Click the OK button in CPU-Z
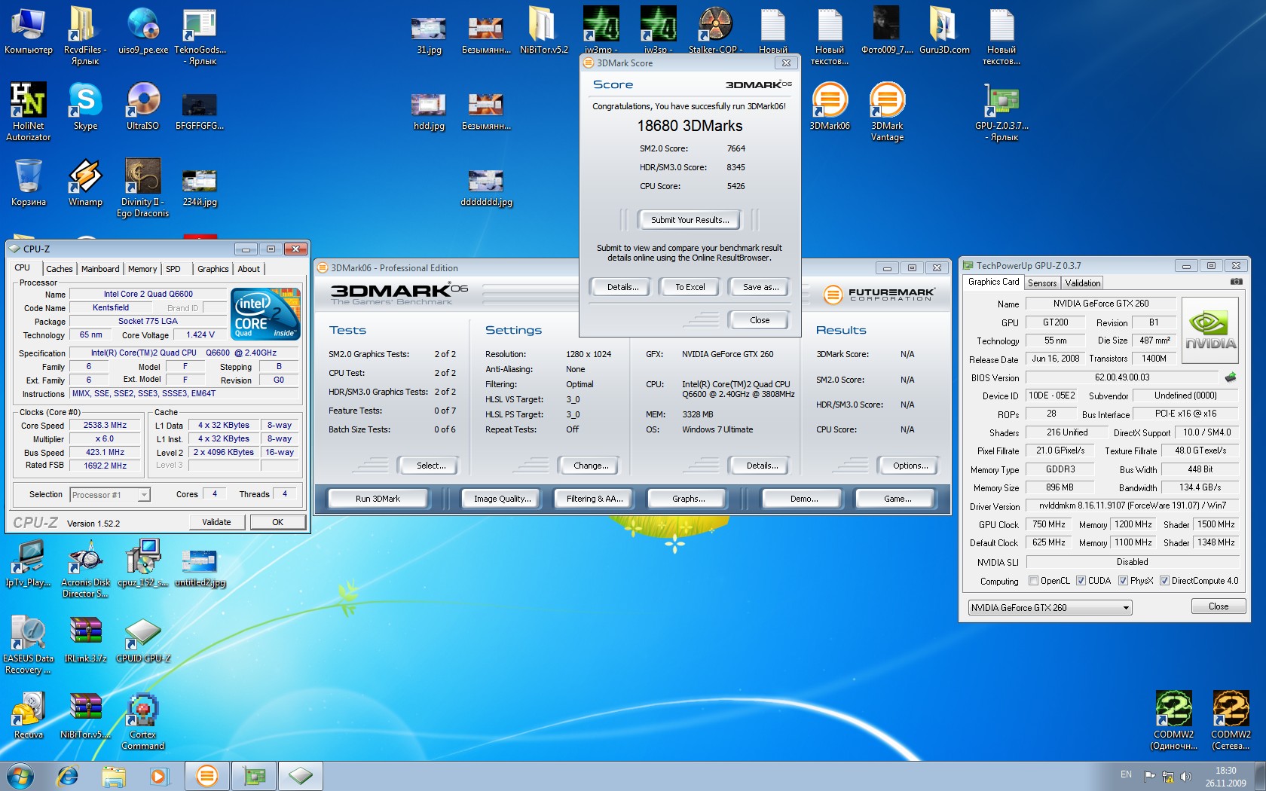1266x791 pixels. [x=278, y=522]
